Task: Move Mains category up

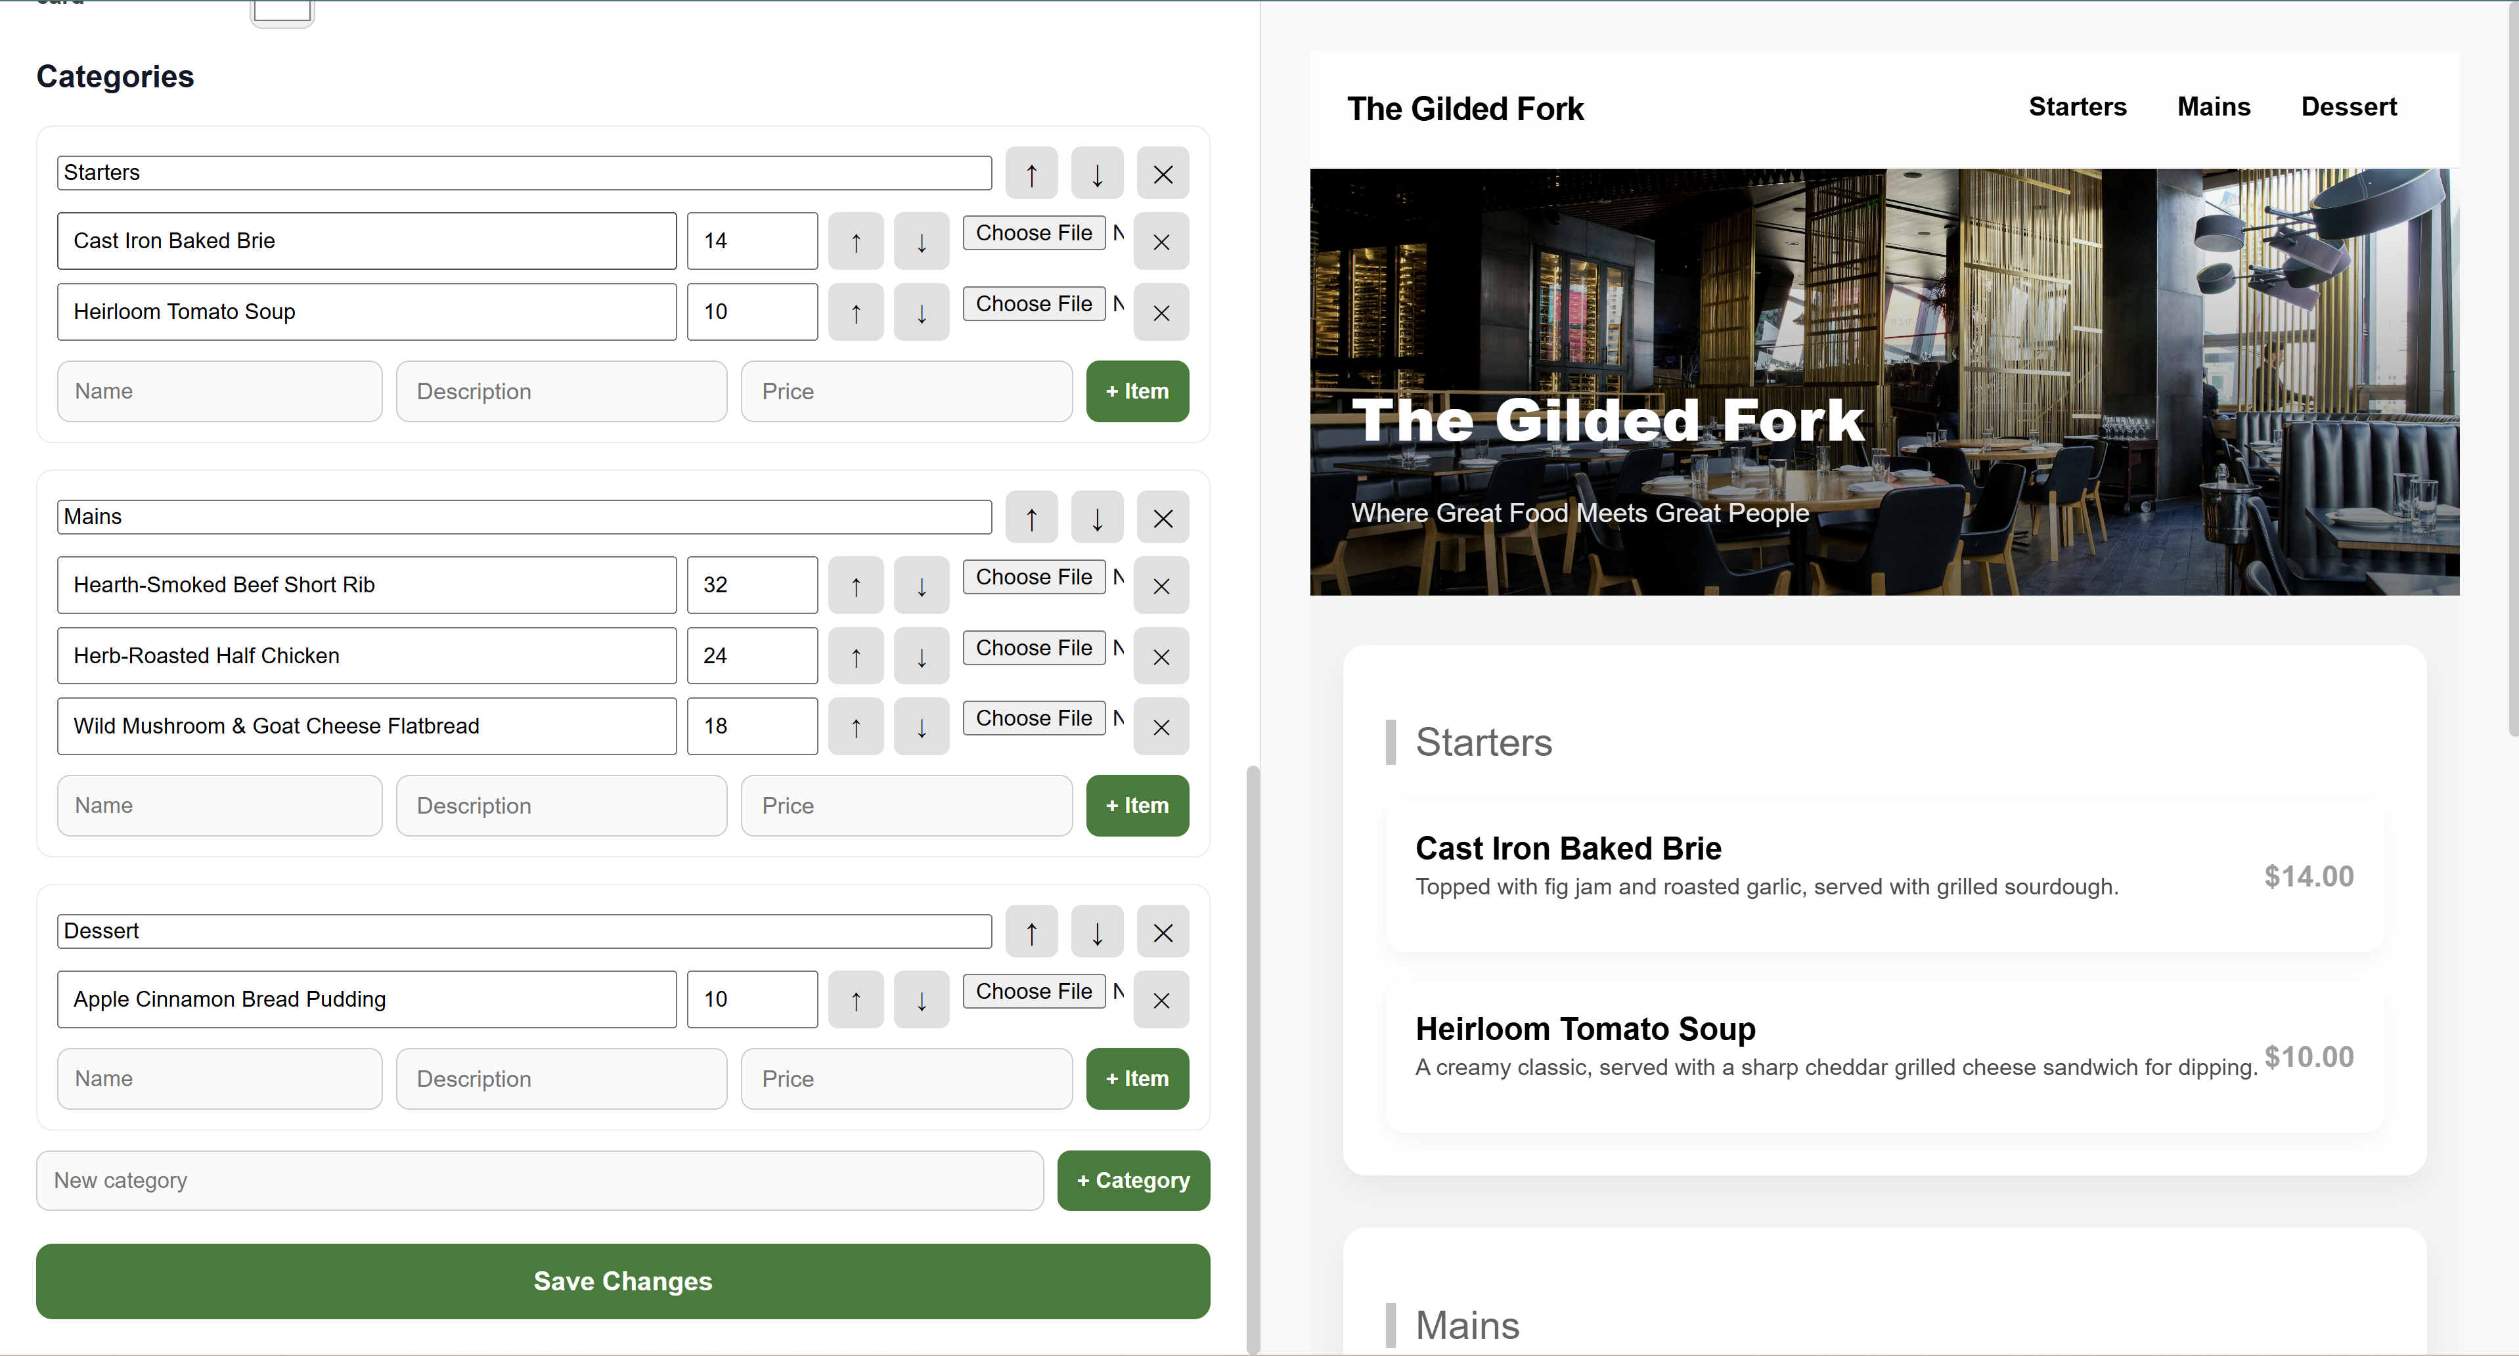Action: (x=1031, y=518)
